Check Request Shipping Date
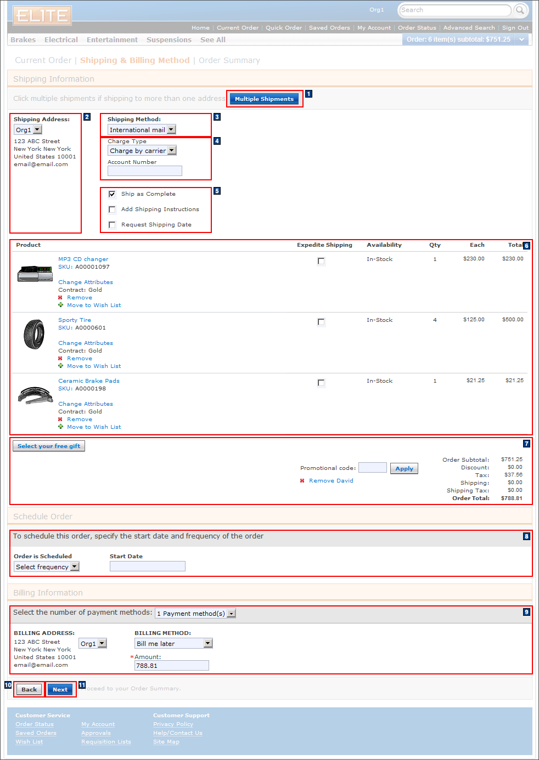Viewport: 539px width, 760px height. point(112,224)
